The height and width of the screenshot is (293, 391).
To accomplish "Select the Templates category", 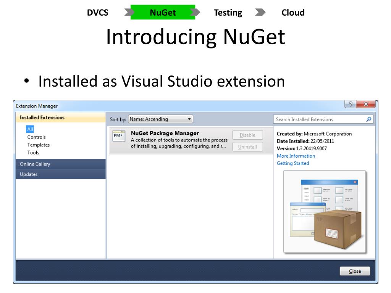I will (x=39, y=145).
